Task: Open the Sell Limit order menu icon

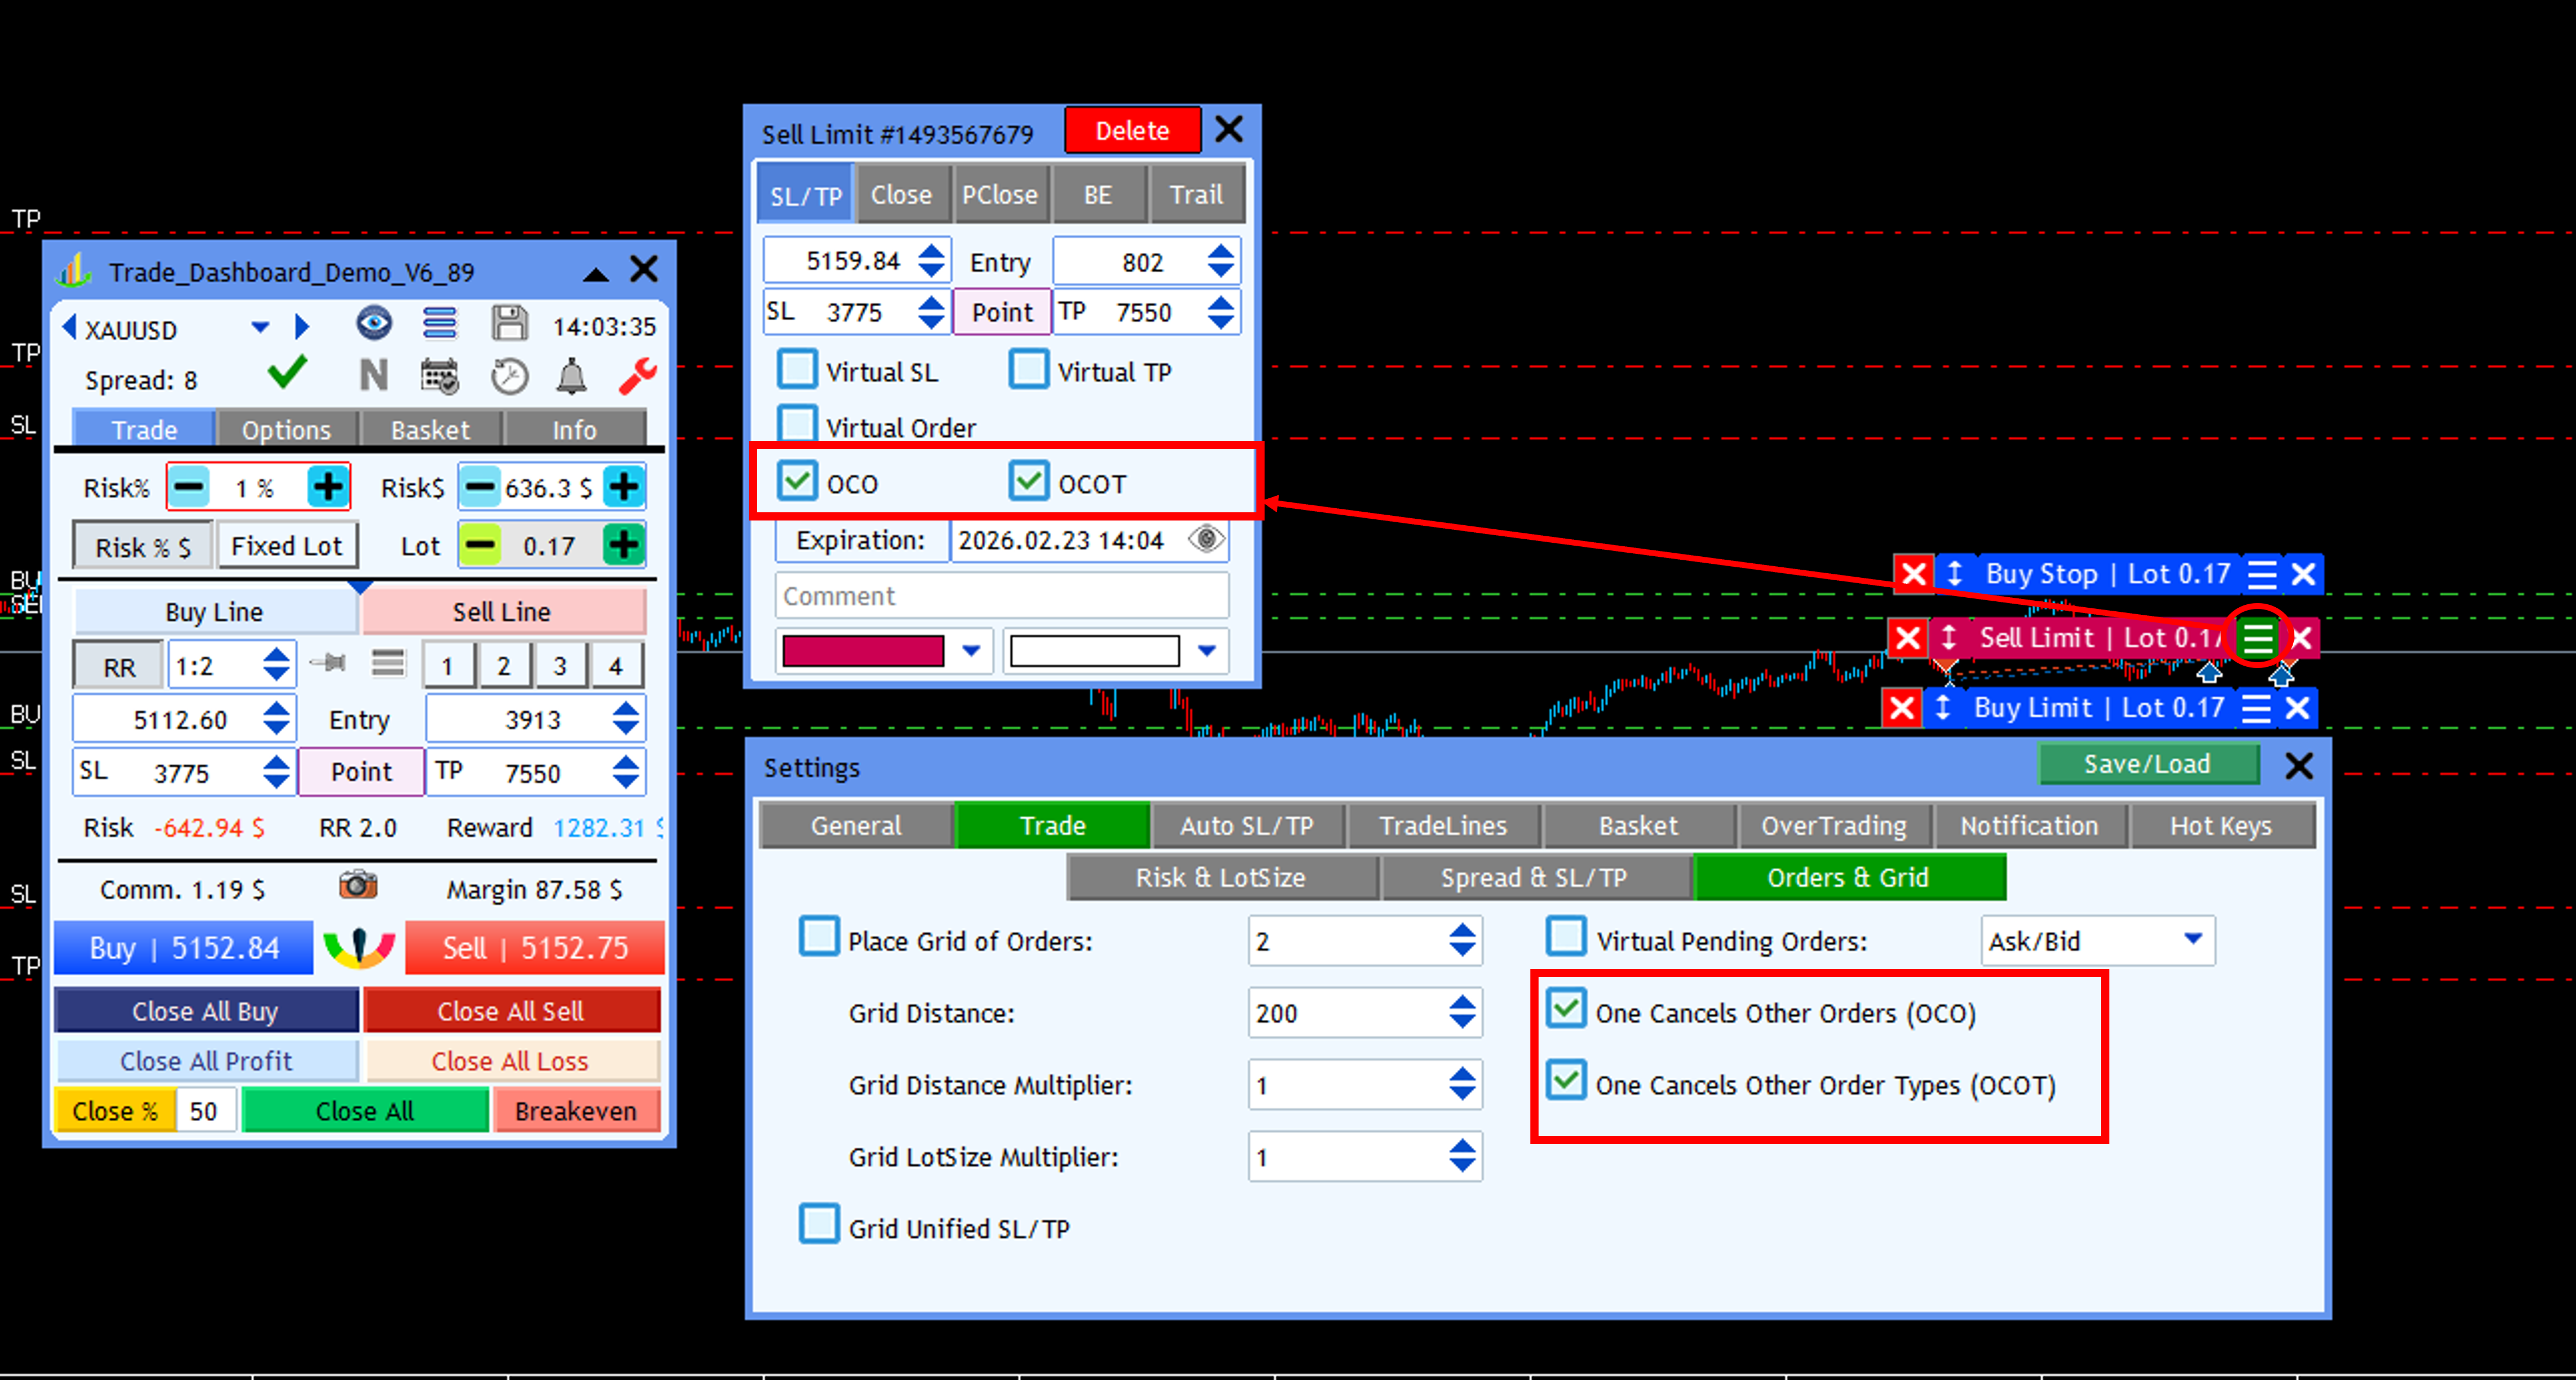Action: click(2257, 637)
